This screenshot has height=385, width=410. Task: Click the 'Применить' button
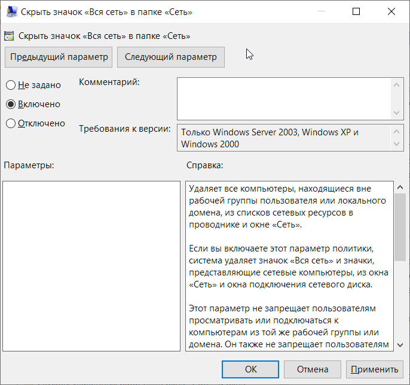coord(374,369)
